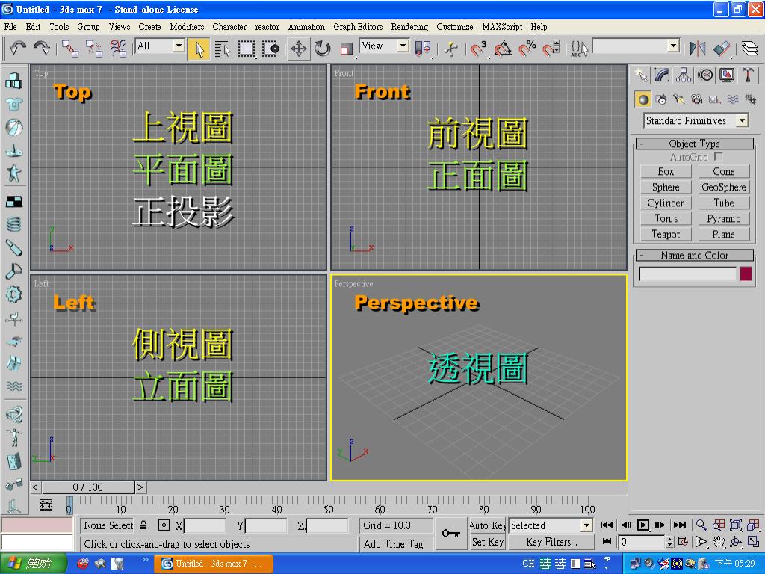
Task: Click the object color swatch
Action: coord(746,274)
